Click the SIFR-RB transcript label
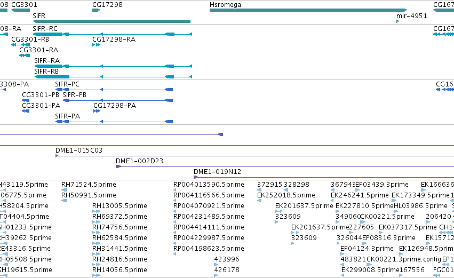Screen dimensions: 454x278 [x=46, y=72]
